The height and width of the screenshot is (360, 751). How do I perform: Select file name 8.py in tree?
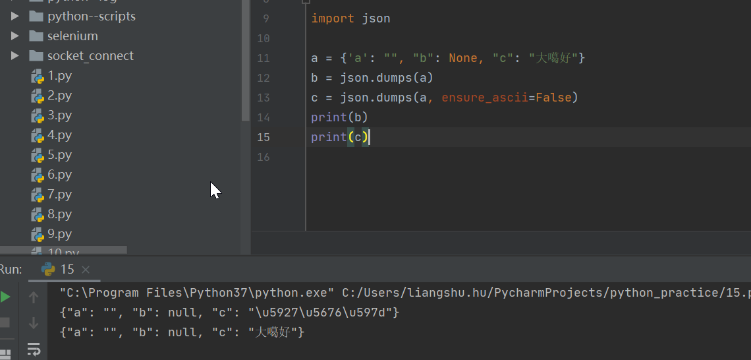(59, 214)
